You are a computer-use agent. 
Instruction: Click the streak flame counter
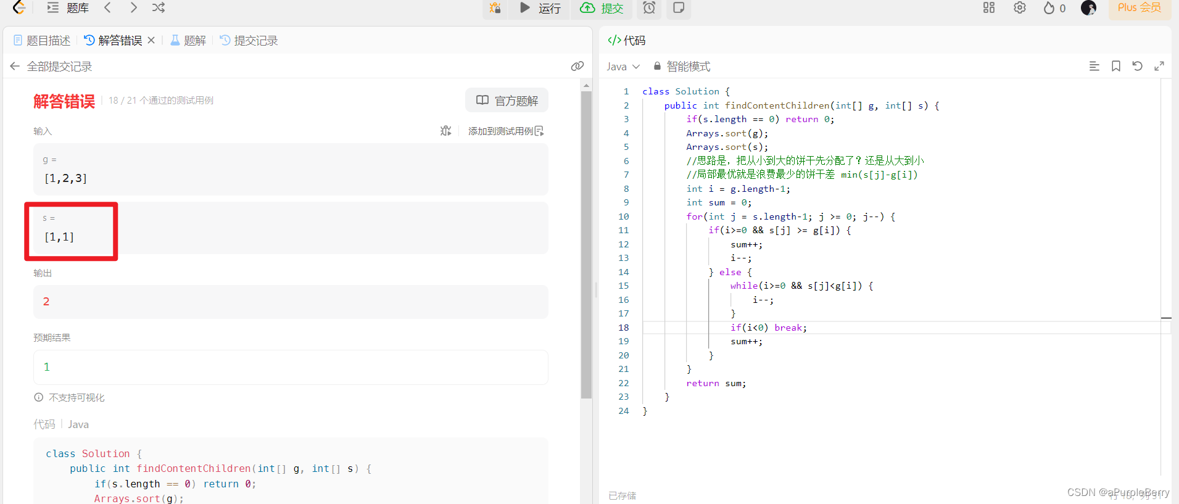click(1054, 8)
